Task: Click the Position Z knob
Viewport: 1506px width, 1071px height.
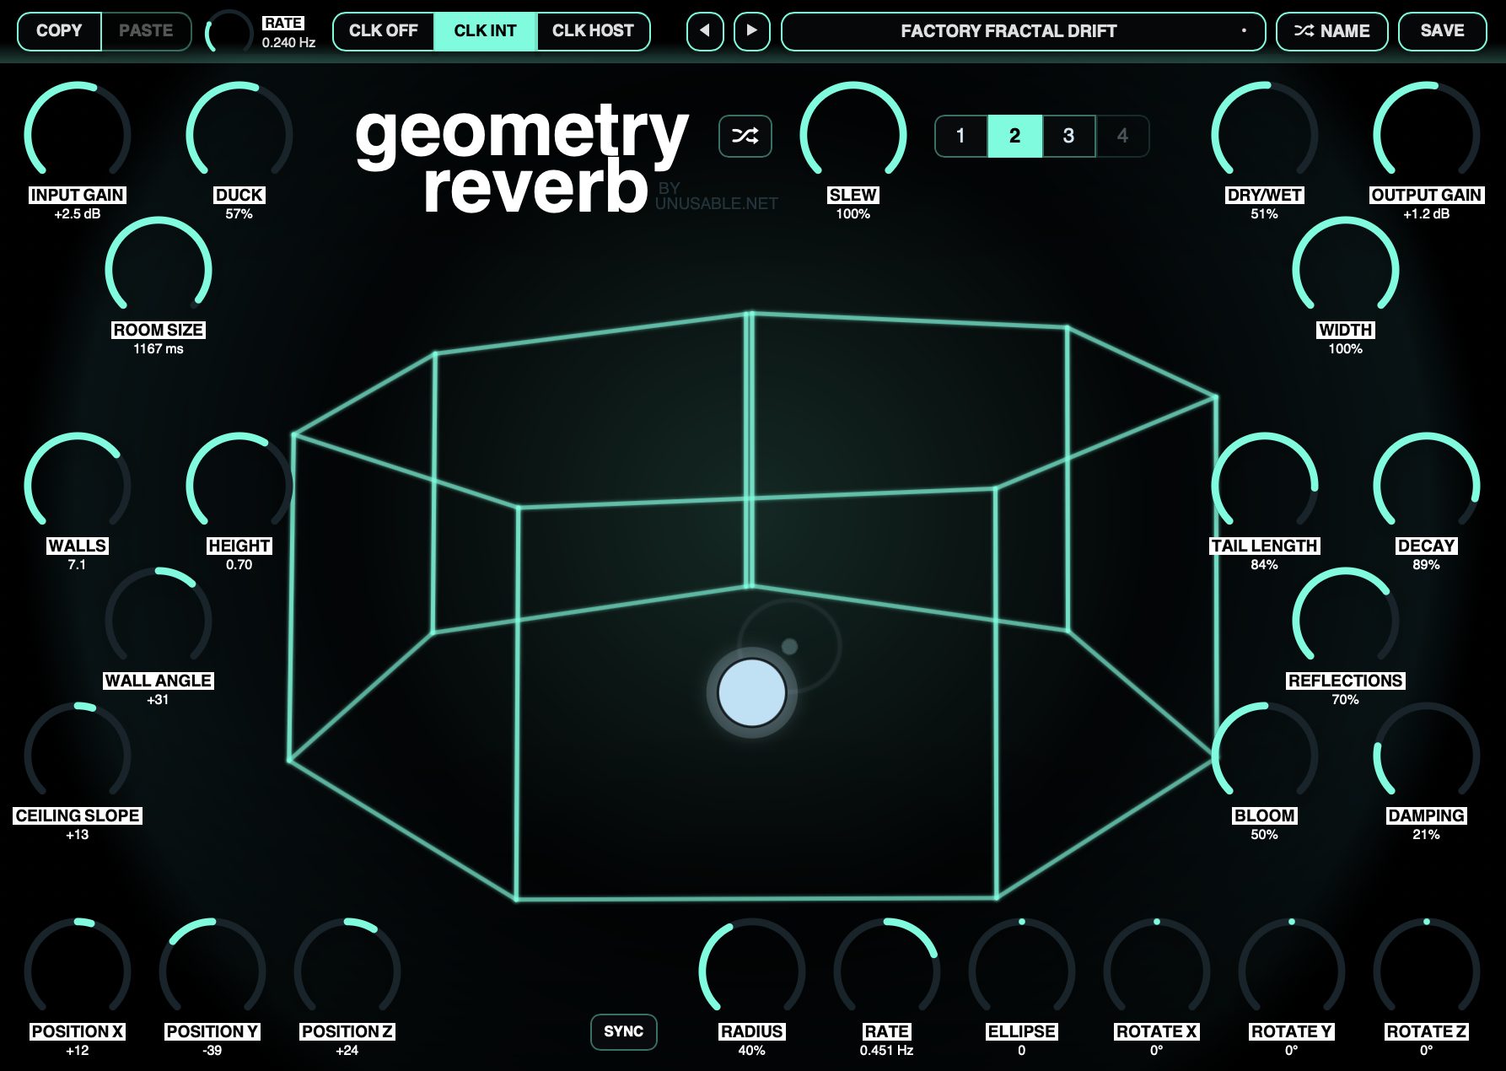Action: [347, 971]
